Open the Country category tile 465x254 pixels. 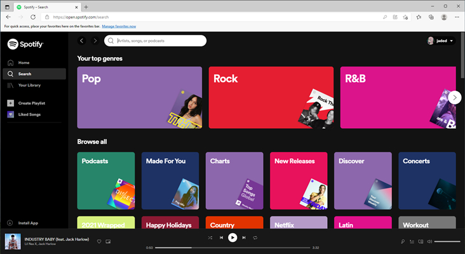(234, 222)
